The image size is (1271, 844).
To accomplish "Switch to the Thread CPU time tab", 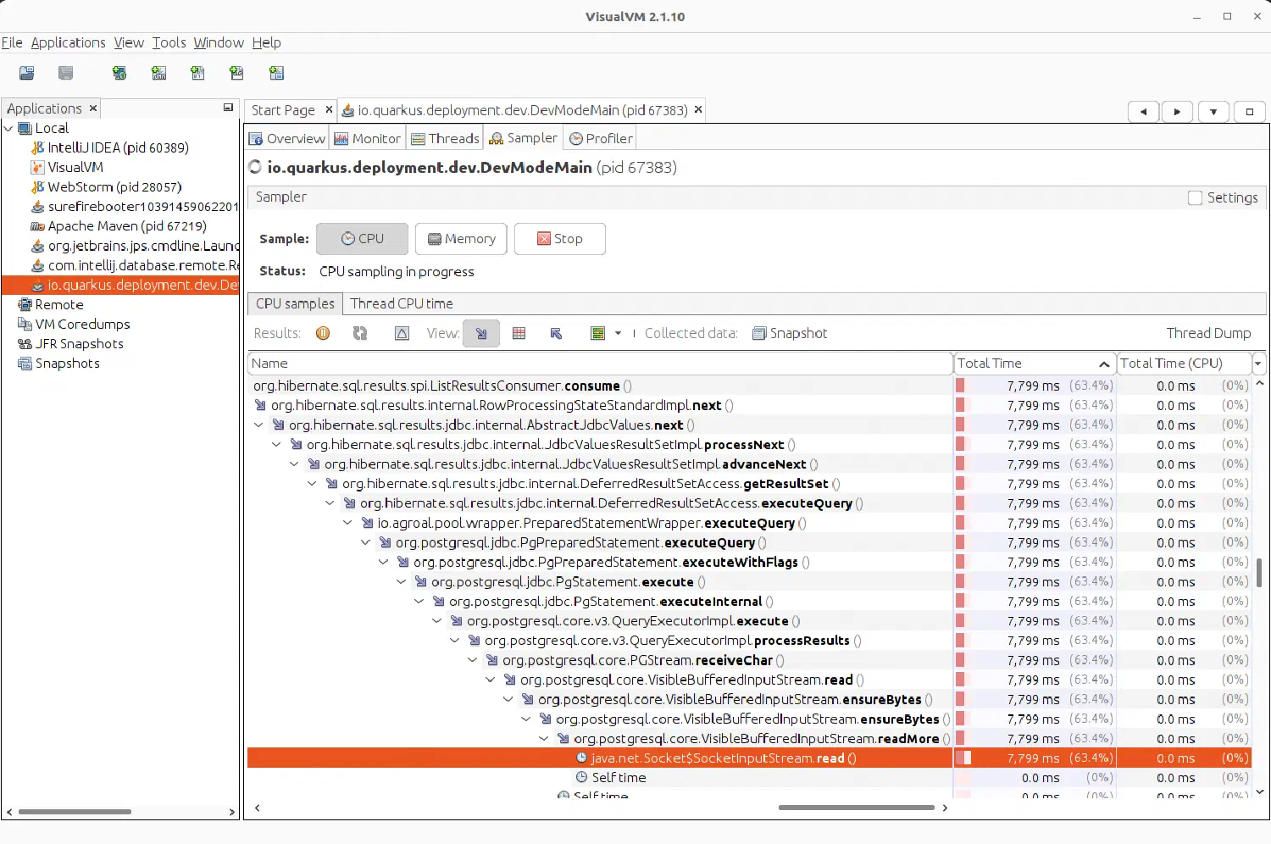I will (402, 303).
